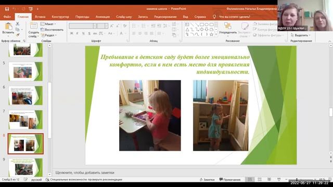Click the русский language indicator
Image resolution: width=333 pixels, height=187 pixels.
coord(36,180)
